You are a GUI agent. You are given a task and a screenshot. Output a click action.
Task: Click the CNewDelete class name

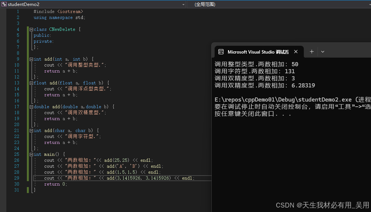pyautogui.click(x=62, y=29)
